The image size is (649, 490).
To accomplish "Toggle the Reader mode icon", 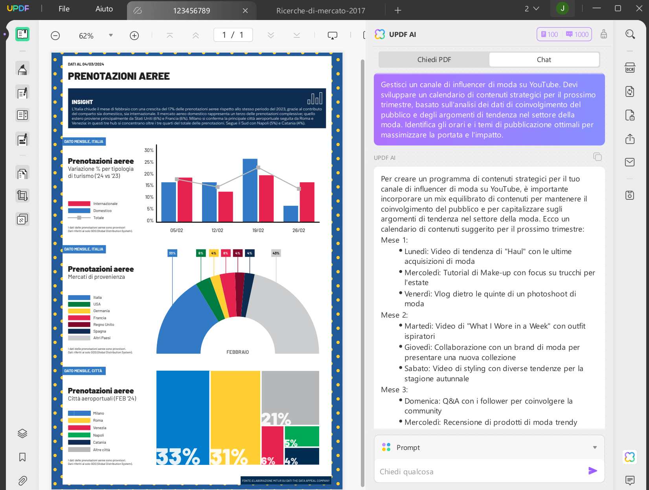I will point(22,34).
